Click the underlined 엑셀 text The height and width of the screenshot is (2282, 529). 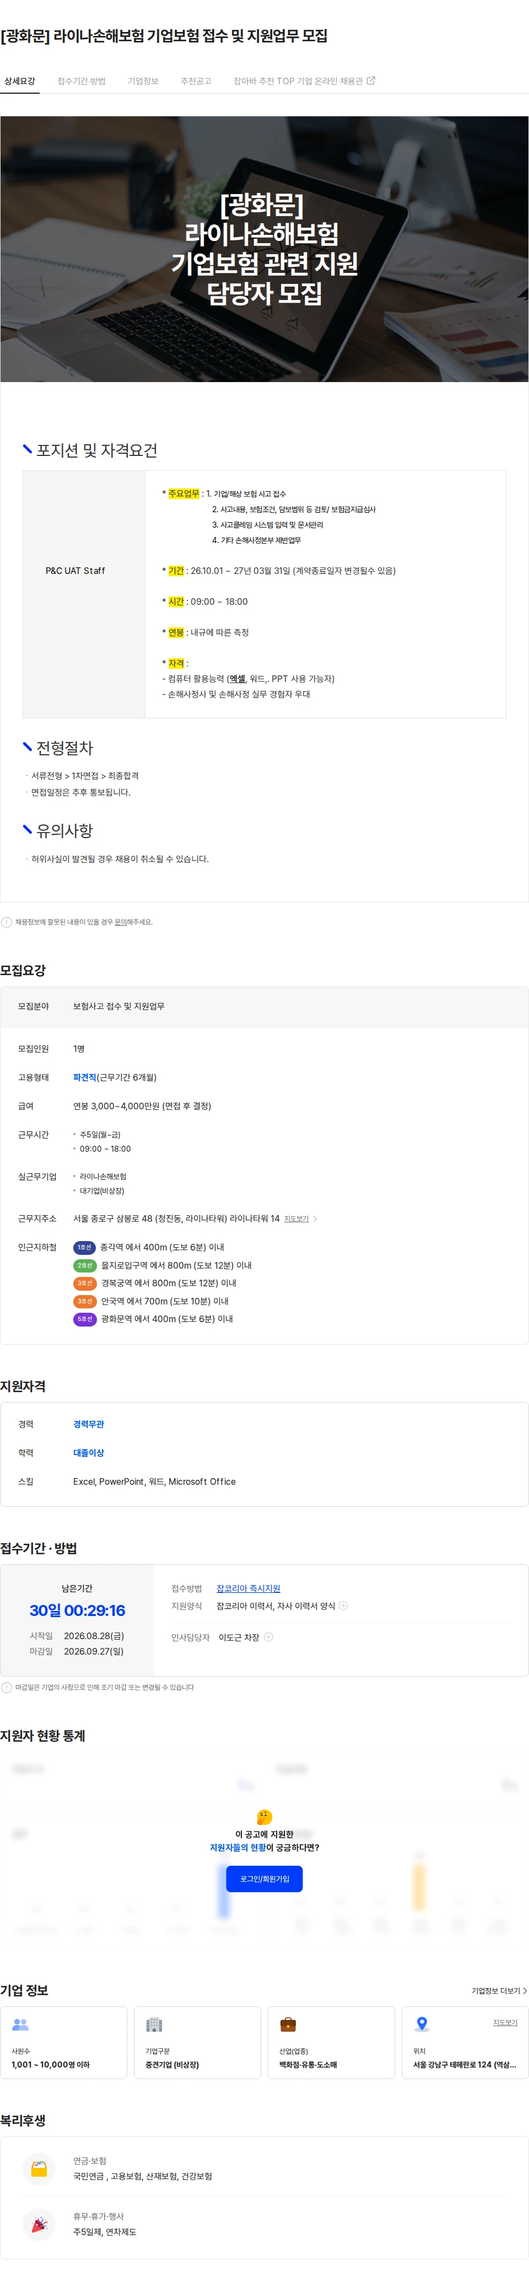[x=237, y=679]
